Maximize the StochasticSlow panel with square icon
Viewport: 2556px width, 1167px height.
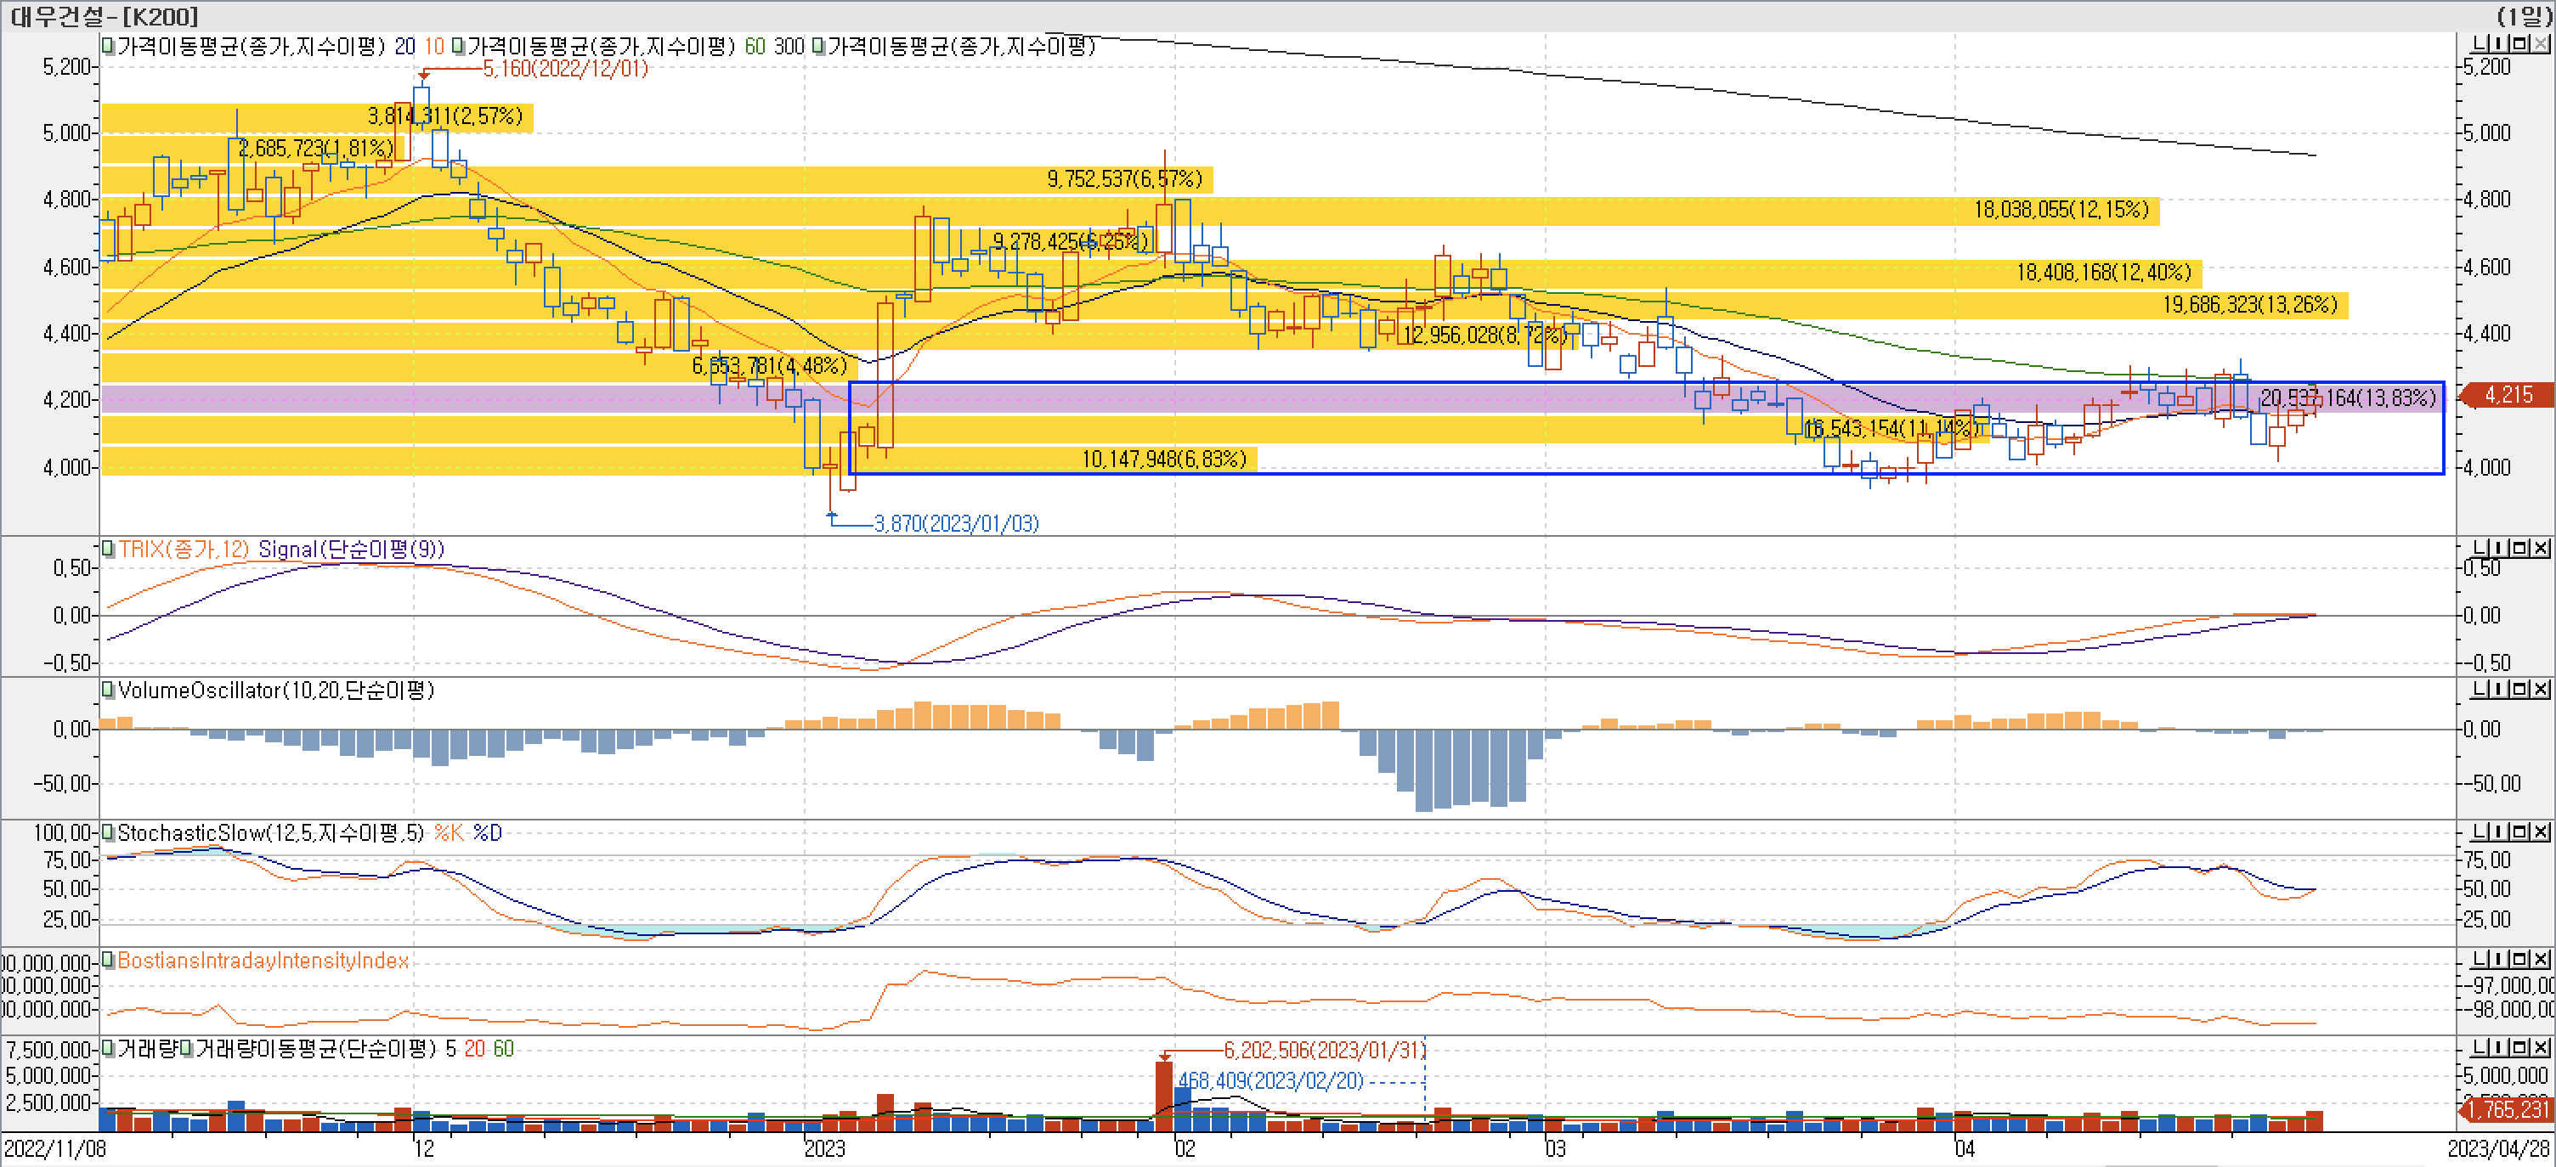2521,832
